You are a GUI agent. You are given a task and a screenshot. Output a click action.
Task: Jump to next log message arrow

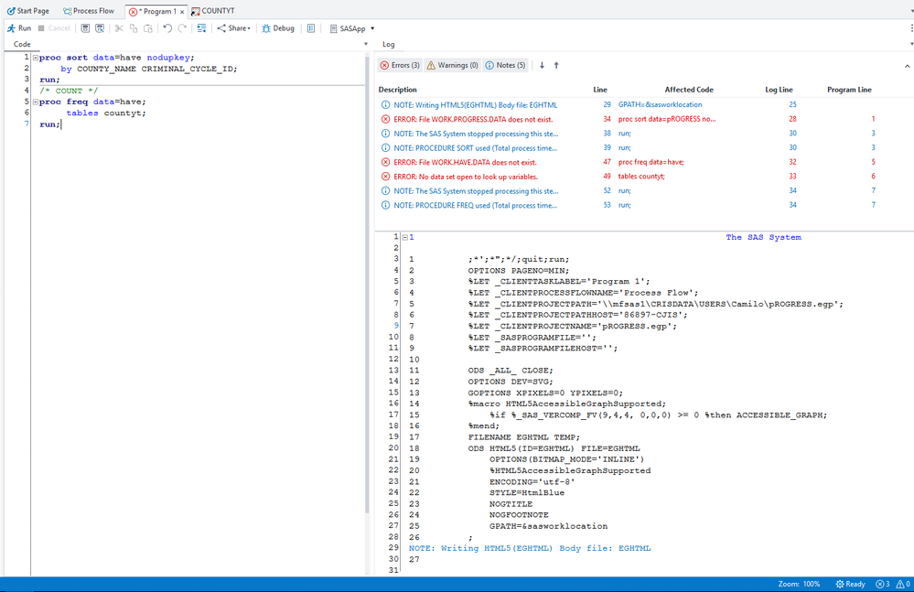(542, 66)
